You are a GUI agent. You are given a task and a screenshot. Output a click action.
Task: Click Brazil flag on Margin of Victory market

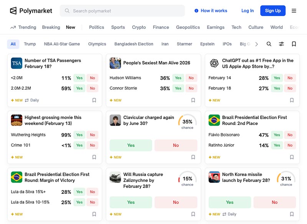tap(17, 177)
